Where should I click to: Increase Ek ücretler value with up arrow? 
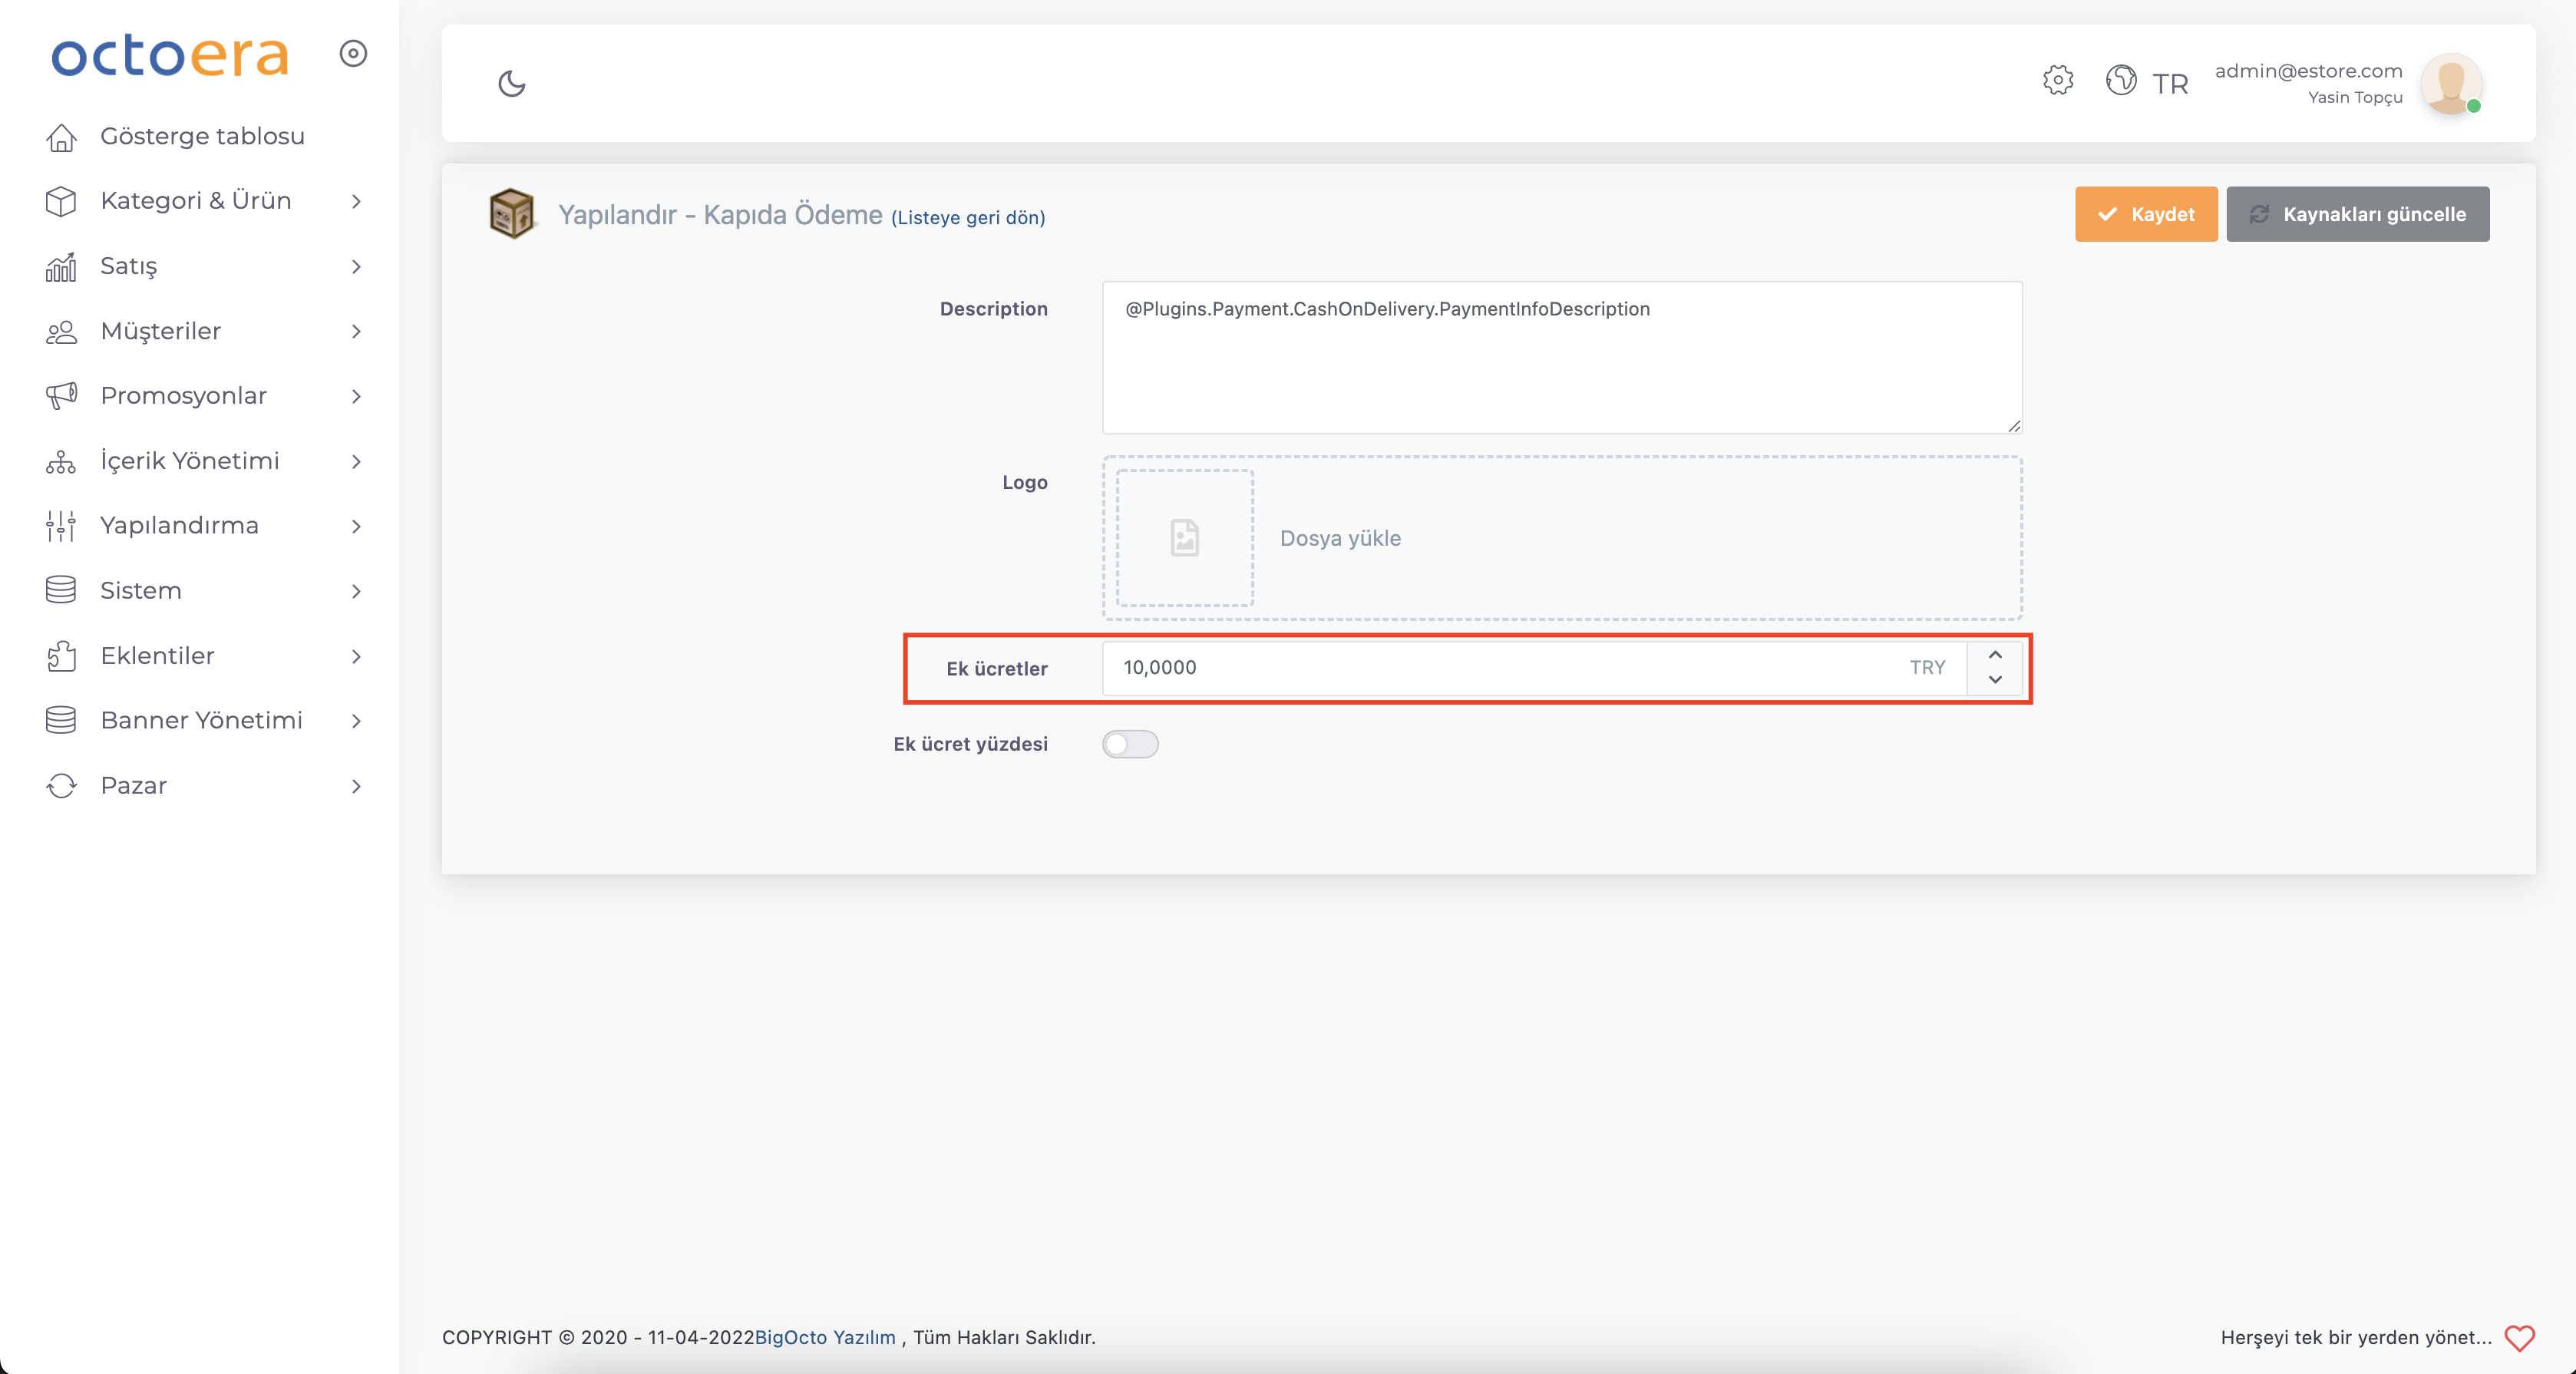(1994, 655)
